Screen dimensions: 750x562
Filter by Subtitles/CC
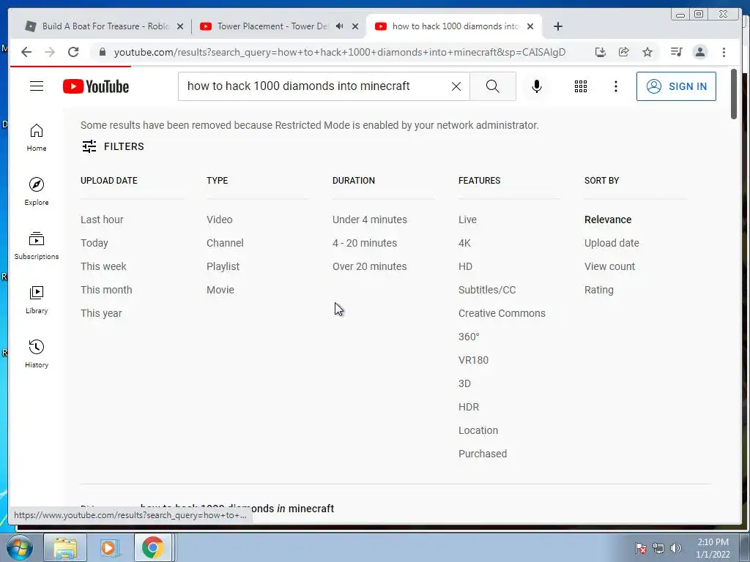[487, 290]
